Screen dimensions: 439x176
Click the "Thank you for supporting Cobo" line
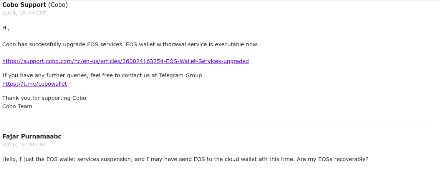(44, 98)
